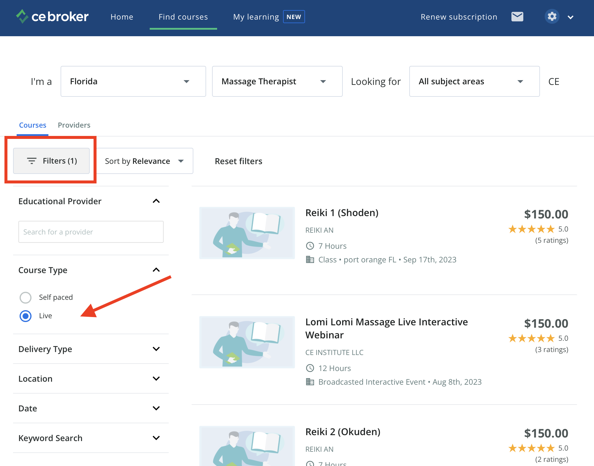
Task: Collapse the Course Type section
Action: [156, 270]
